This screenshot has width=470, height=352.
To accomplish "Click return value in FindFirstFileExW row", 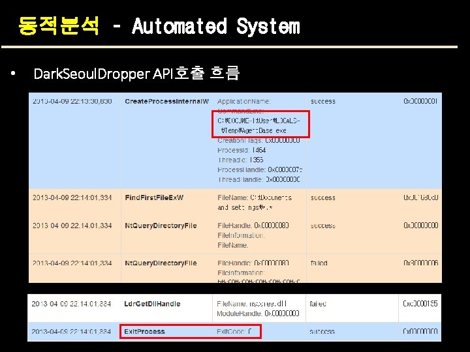I will [x=421, y=198].
